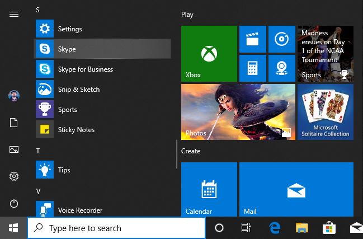Click the Create tile group title
The height and width of the screenshot is (239, 363).
(191, 151)
